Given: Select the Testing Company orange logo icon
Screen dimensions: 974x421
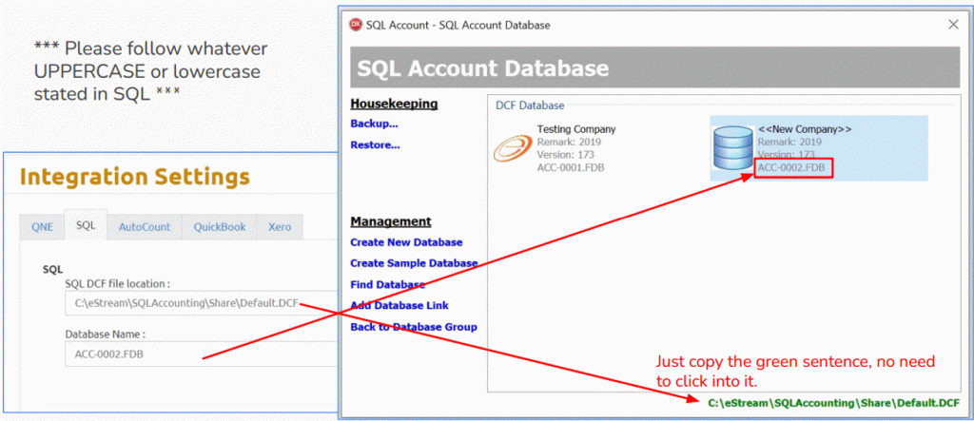Looking at the screenshot, I should tap(513, 149).
